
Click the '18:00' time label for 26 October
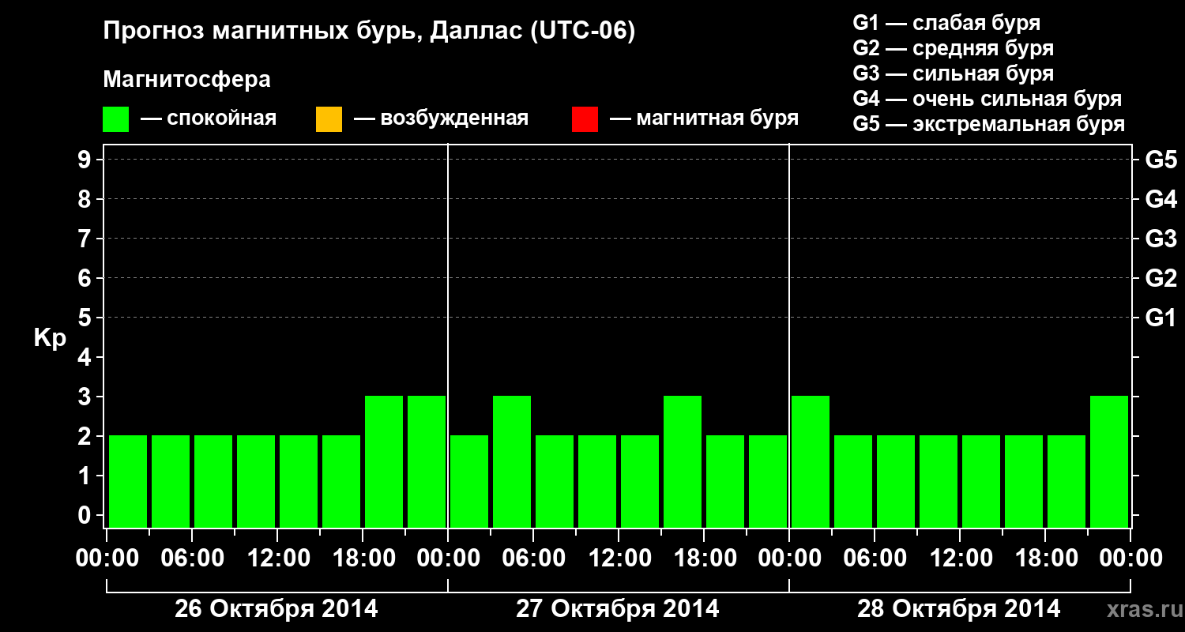(x=364, y=559)
